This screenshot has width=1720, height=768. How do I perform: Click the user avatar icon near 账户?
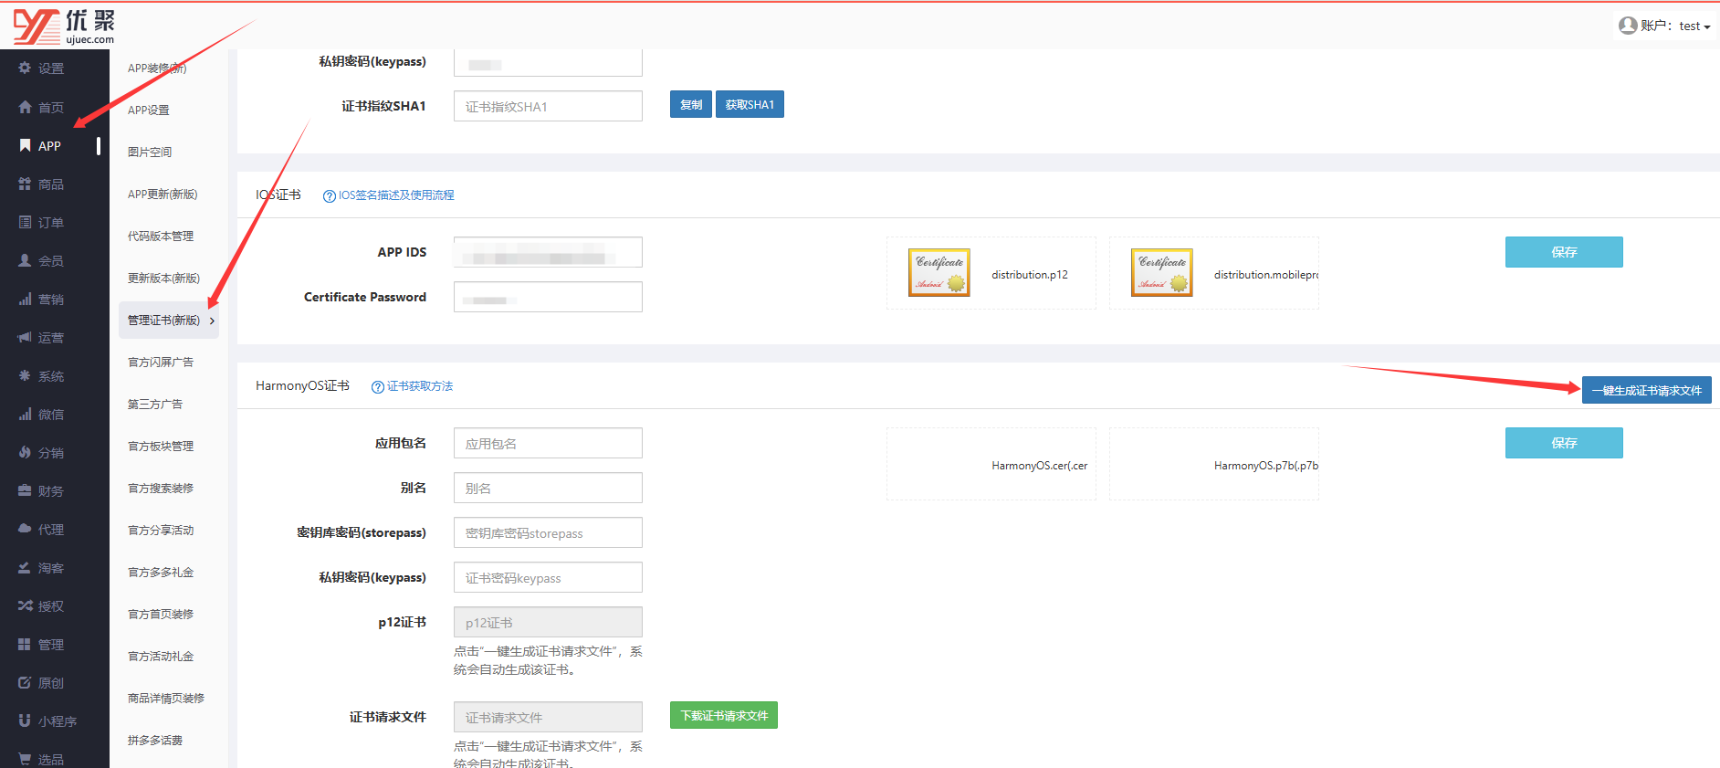pos(1628,26)
